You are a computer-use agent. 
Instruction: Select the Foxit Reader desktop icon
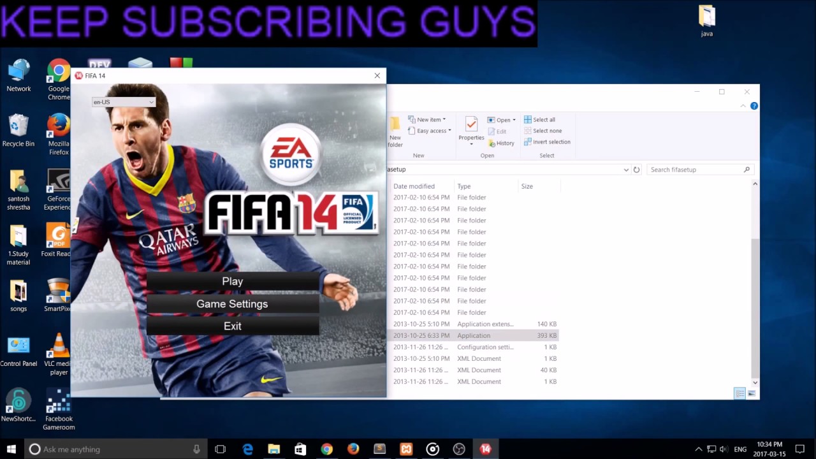click(x=57, y=240)
